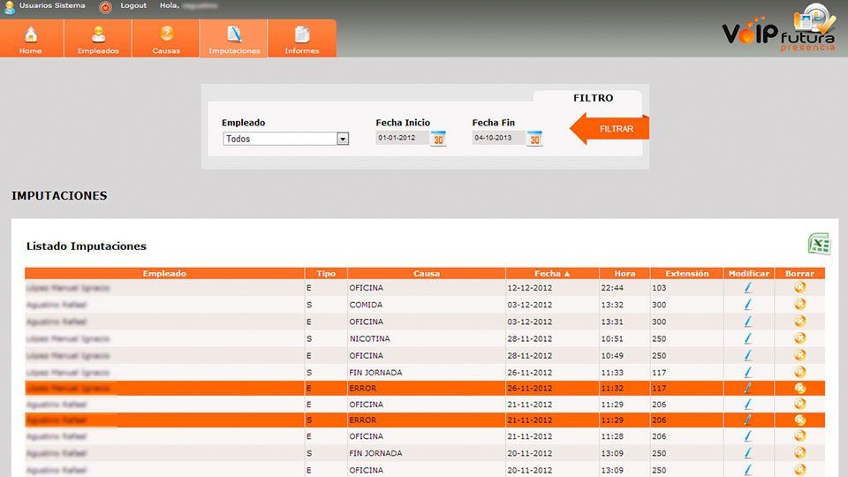Click the edit pencil for the COMIDA row
This screenshot has height=477, width=848.
[748, 305]
